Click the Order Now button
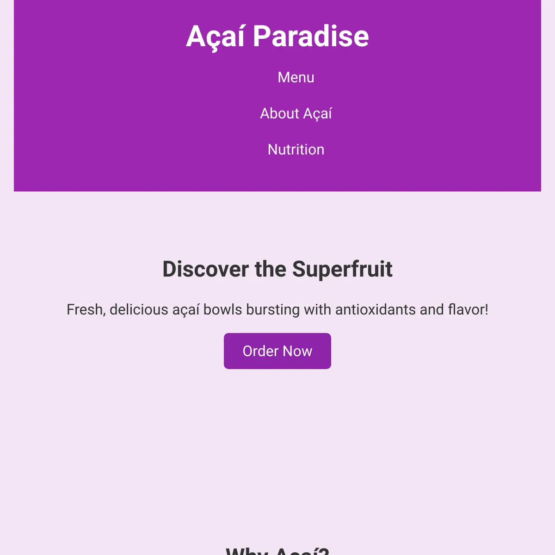 pos(277,351)
